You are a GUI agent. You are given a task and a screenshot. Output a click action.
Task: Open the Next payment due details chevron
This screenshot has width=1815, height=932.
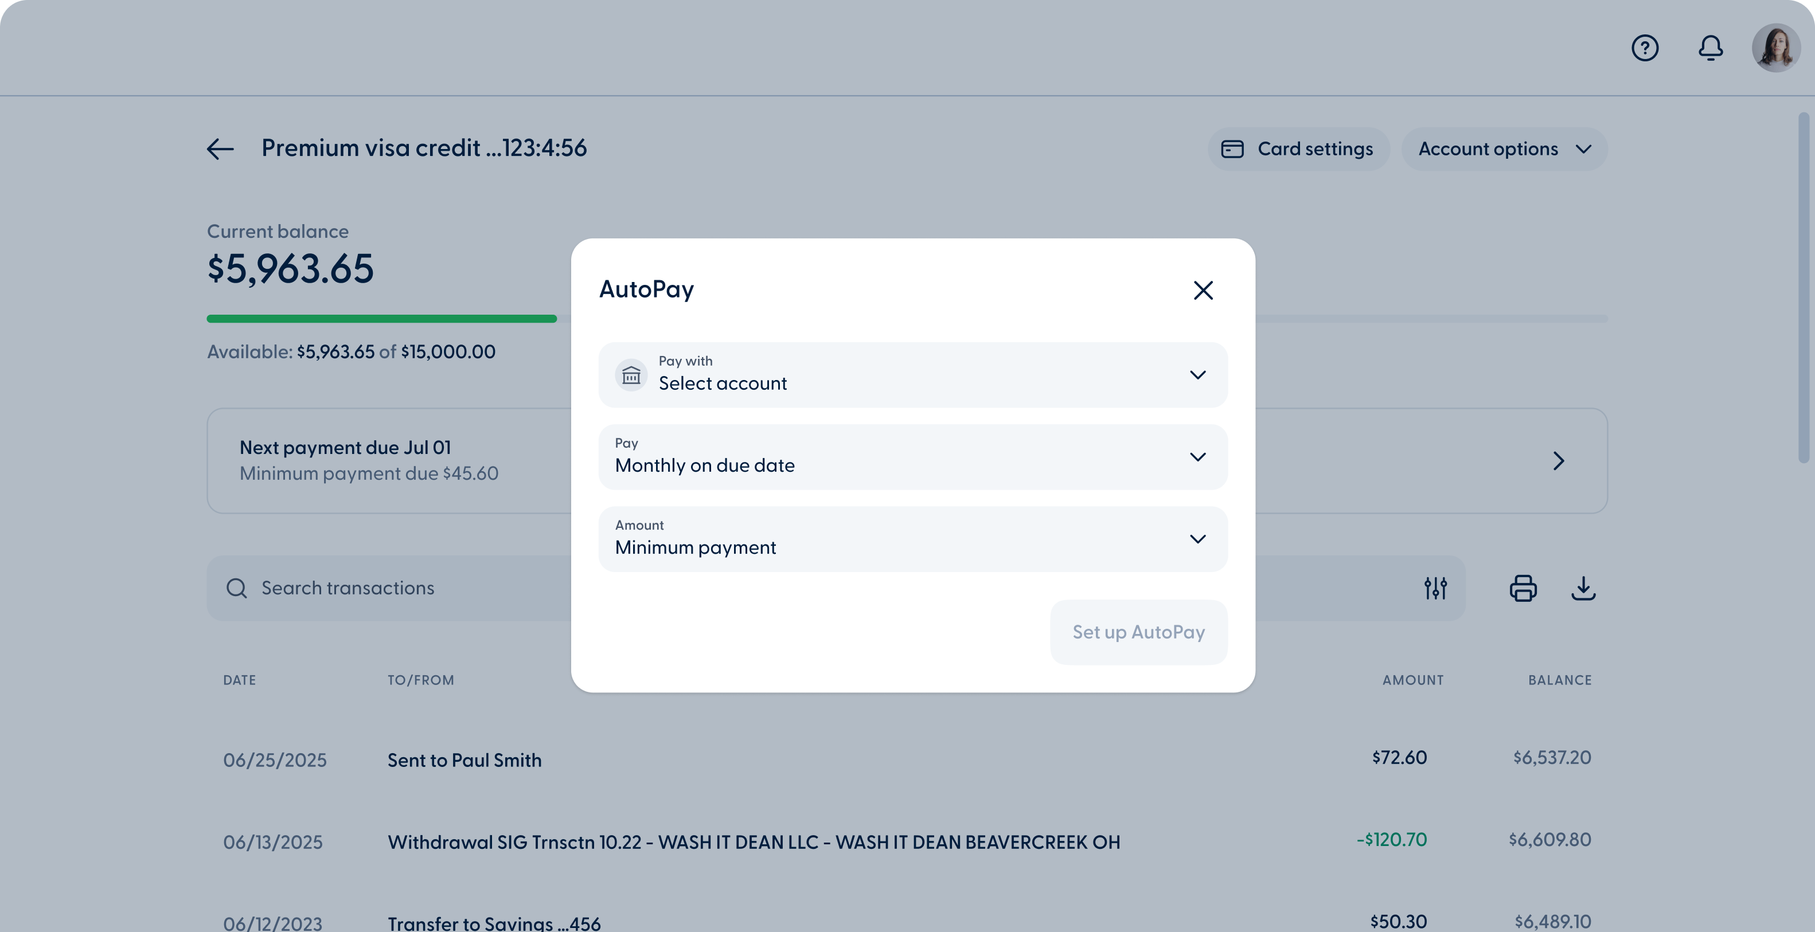click(x=1559, y=460)
